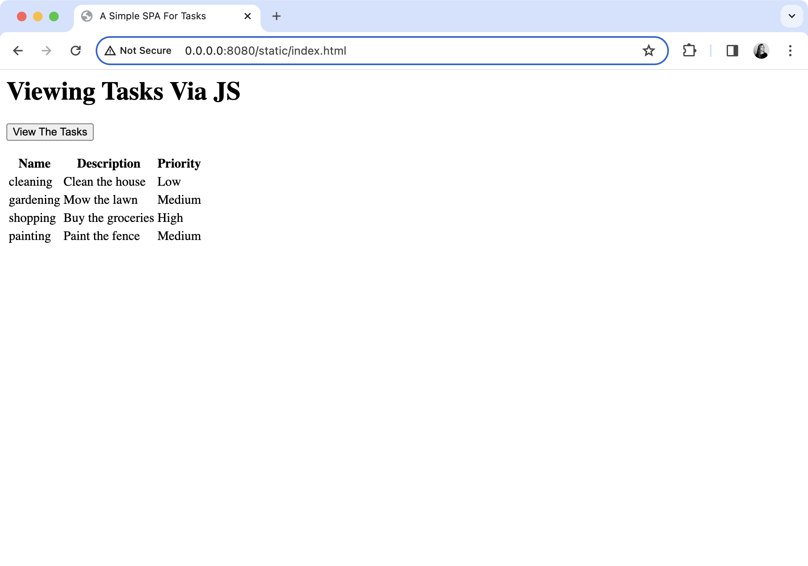Click the bookmark star icon
808x566 pixels.
(x=648, y=51)
